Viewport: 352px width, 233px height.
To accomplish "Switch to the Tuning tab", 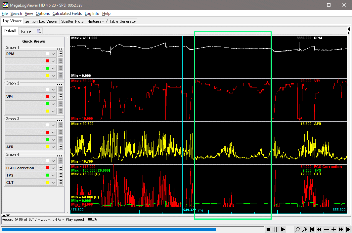I will 25,31.
